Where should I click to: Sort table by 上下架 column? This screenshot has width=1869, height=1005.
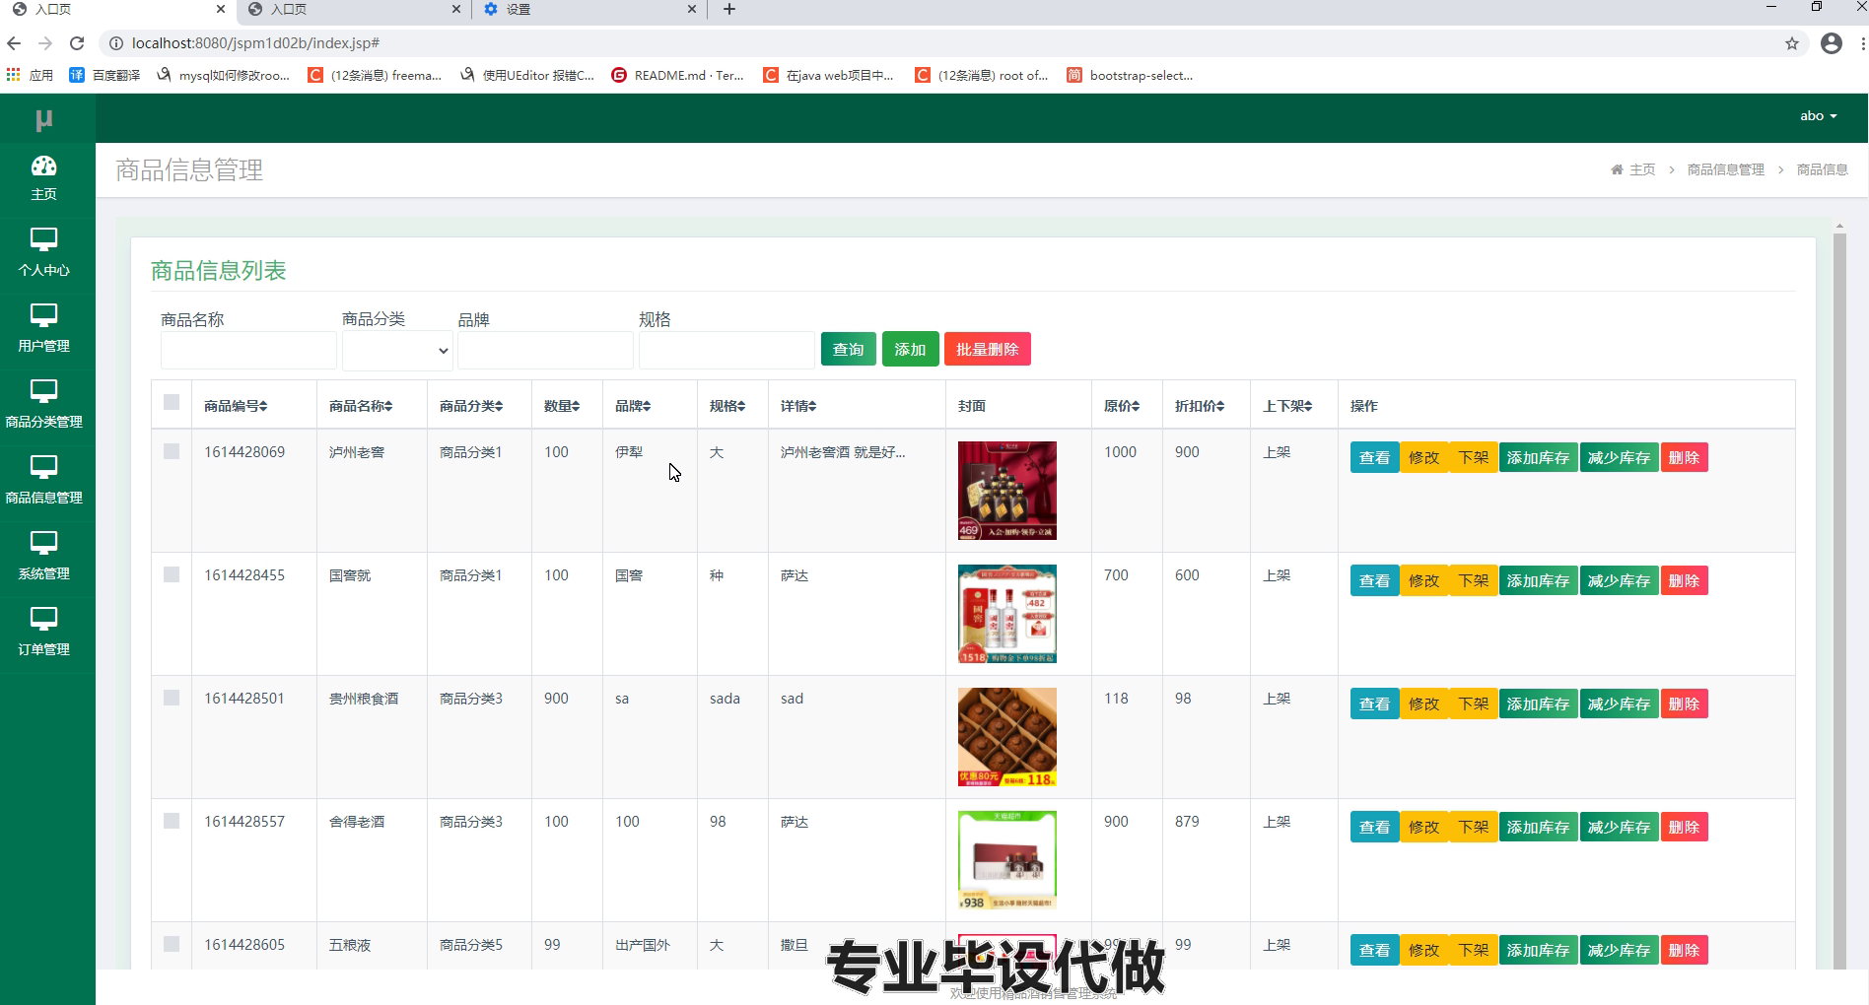(1287, 406)
